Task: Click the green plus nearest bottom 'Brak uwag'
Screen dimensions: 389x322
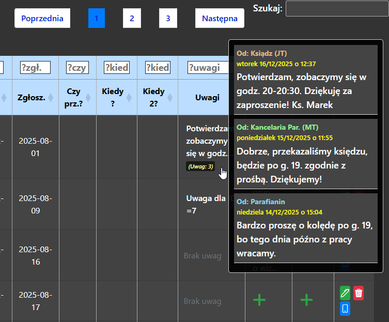Action: tap(259, 300)
